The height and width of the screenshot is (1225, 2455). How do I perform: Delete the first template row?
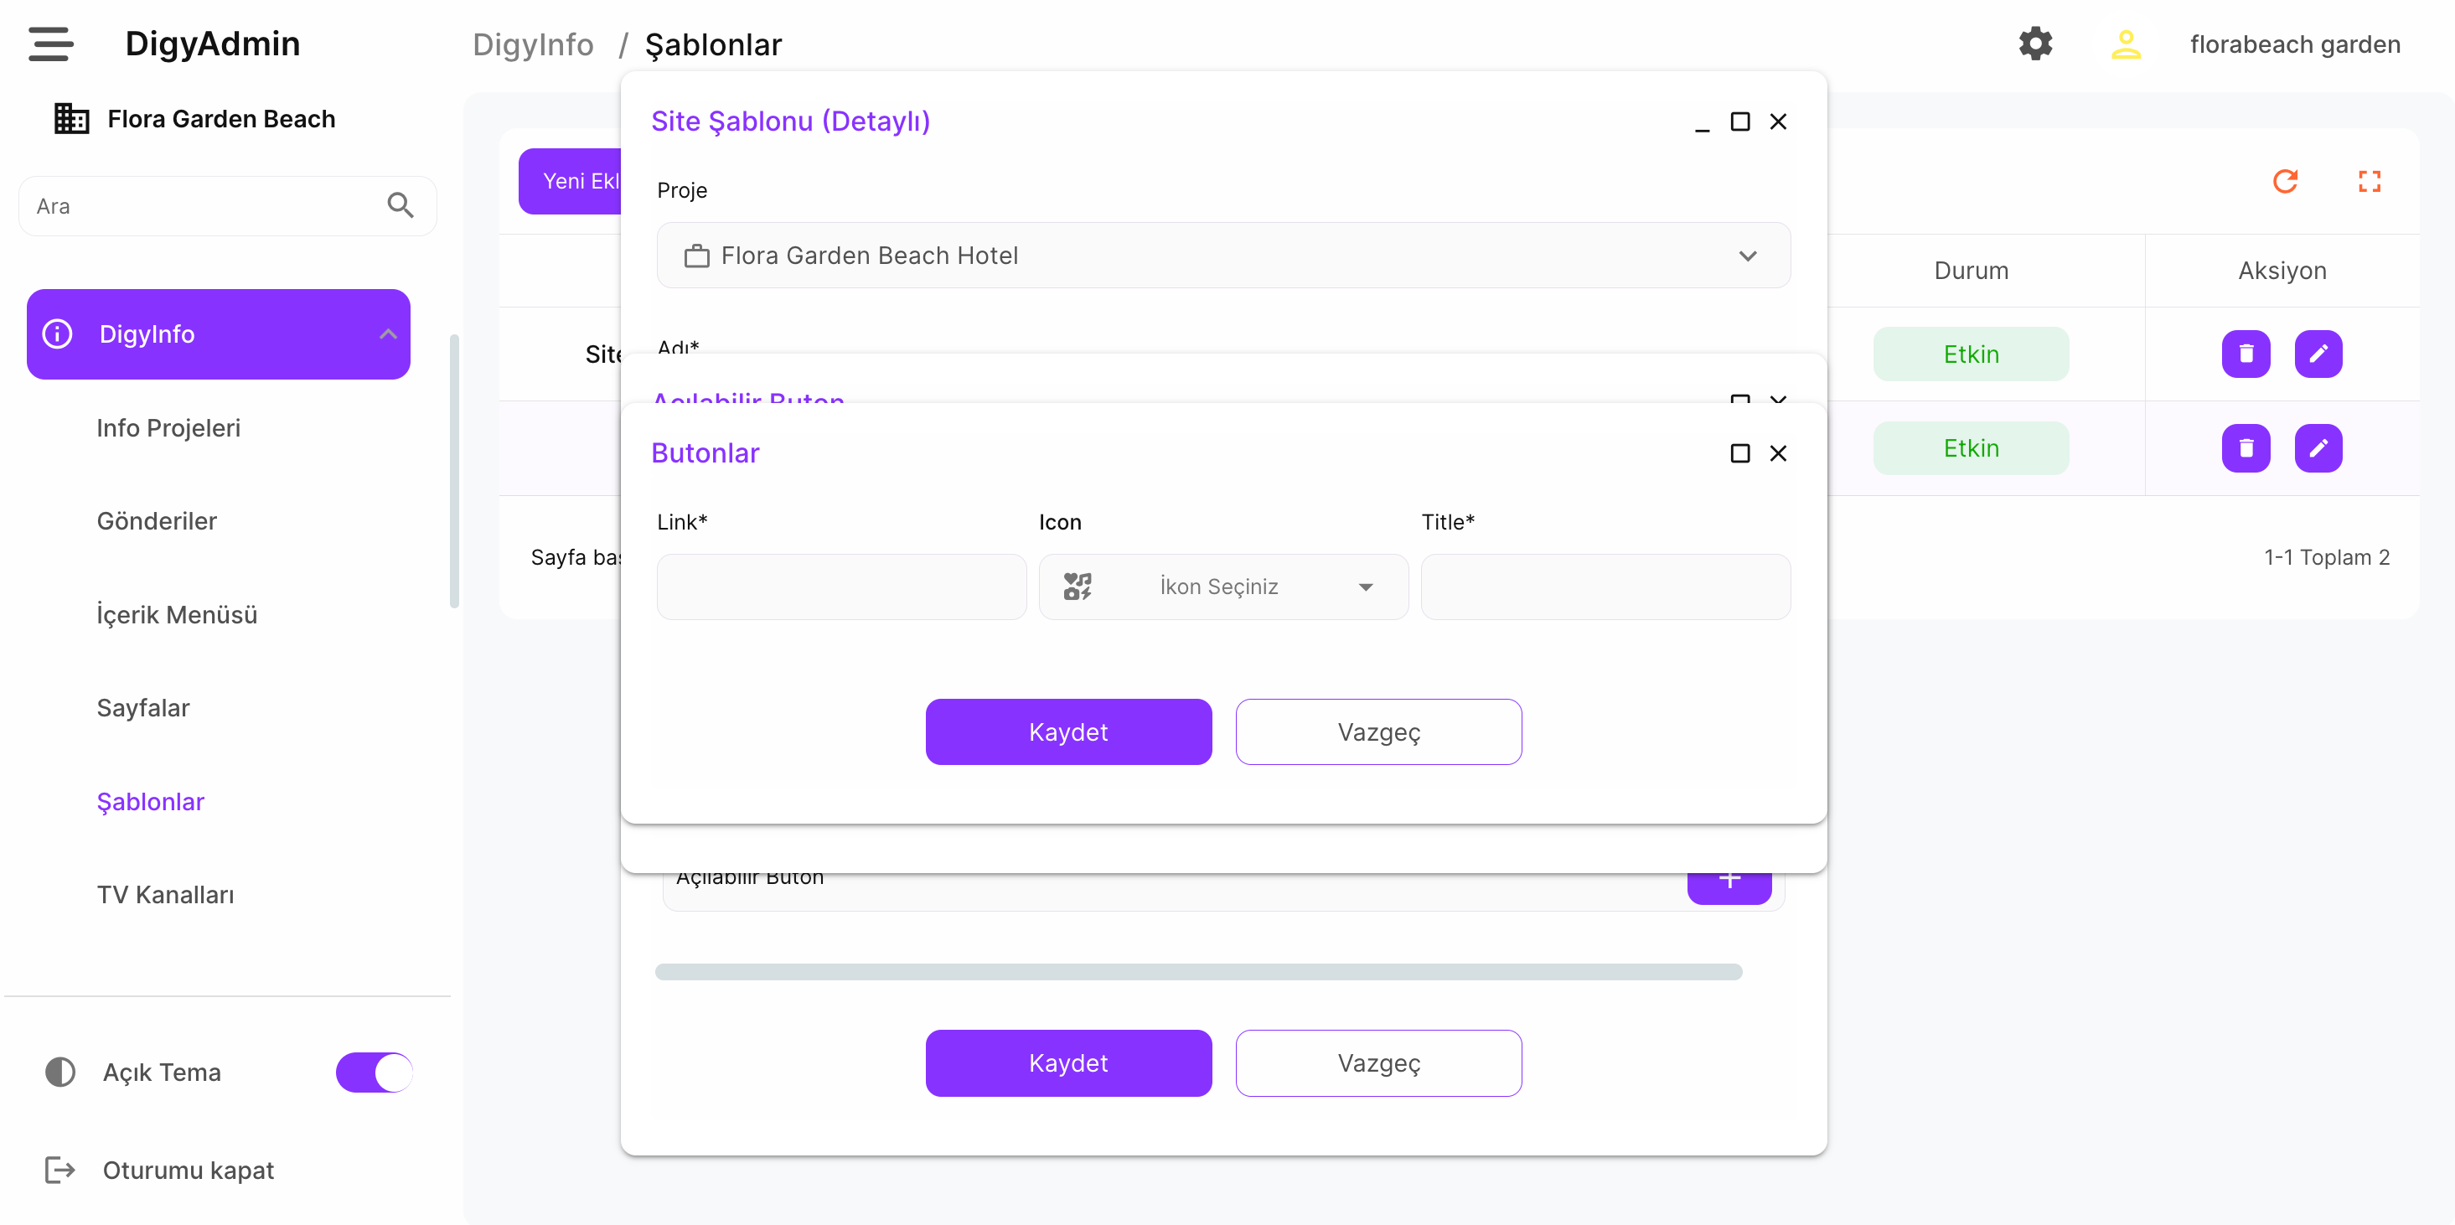pyautogui.click(x=2246, y=354)
